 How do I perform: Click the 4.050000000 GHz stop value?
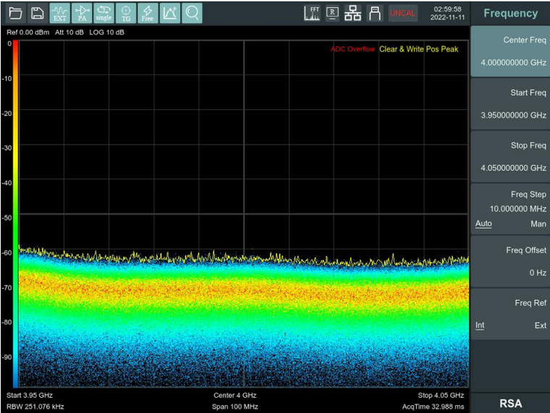[x=513, y=168]
